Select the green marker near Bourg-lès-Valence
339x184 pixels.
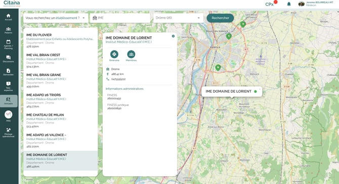pyautogui.click(x=229, y=36)
